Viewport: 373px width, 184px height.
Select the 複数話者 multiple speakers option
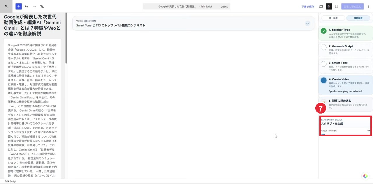click(x=358, y=18)
